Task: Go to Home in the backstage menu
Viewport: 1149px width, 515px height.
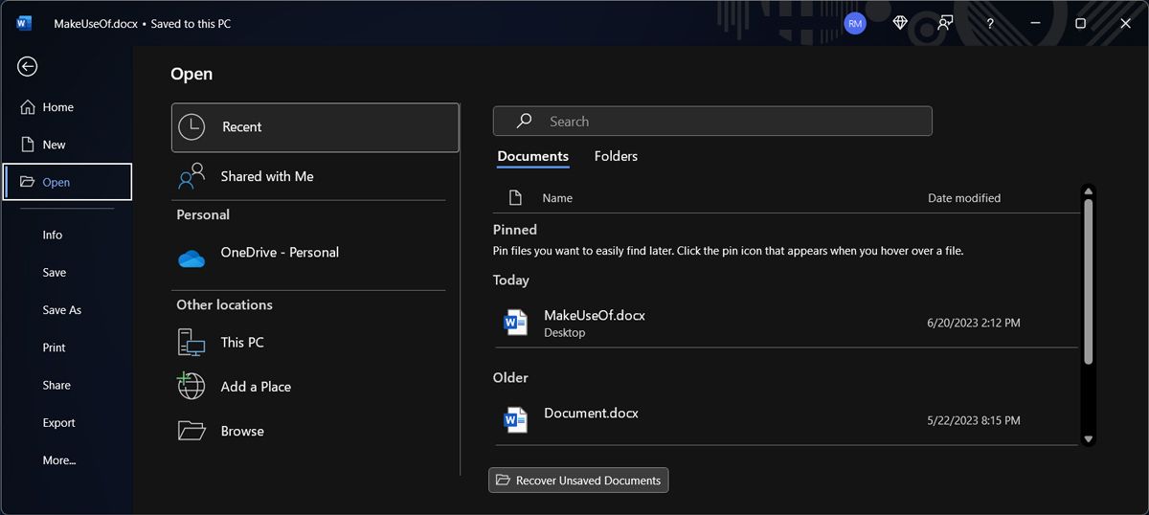Action: [66, 107]
